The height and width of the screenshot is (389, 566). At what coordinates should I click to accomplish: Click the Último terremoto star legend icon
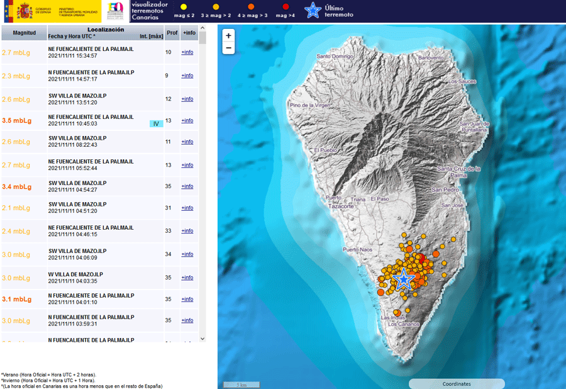[x=313, y=10]
